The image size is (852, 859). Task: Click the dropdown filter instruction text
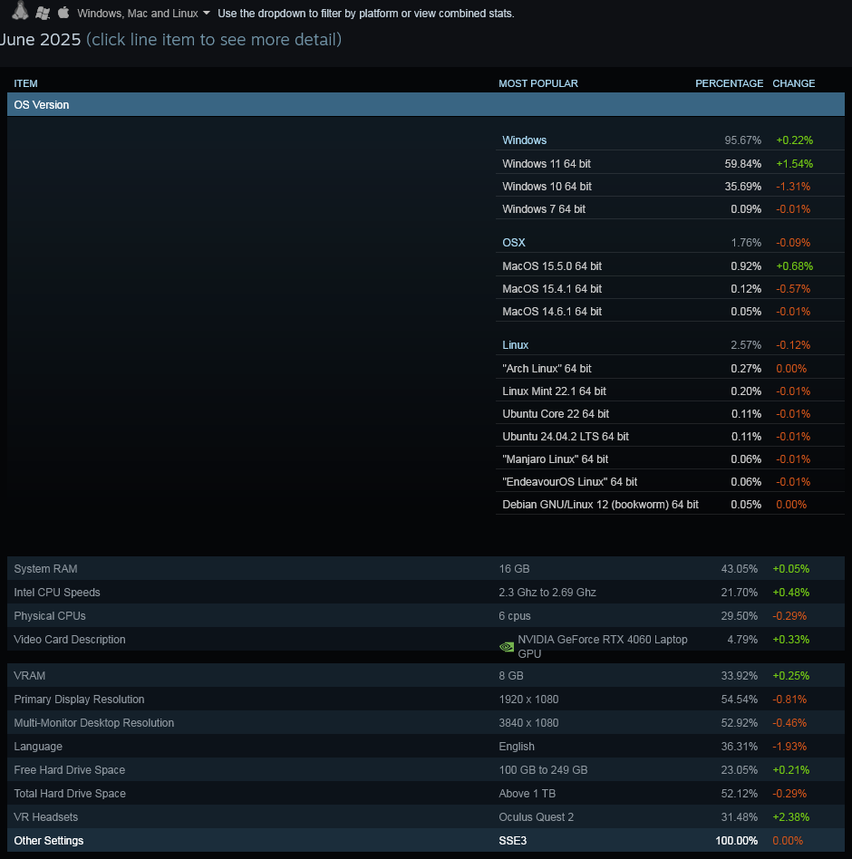pyautogui.click(x=366, y=14)
